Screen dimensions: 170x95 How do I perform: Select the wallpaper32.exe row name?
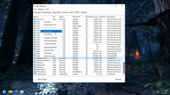click(x=41, y=58)
